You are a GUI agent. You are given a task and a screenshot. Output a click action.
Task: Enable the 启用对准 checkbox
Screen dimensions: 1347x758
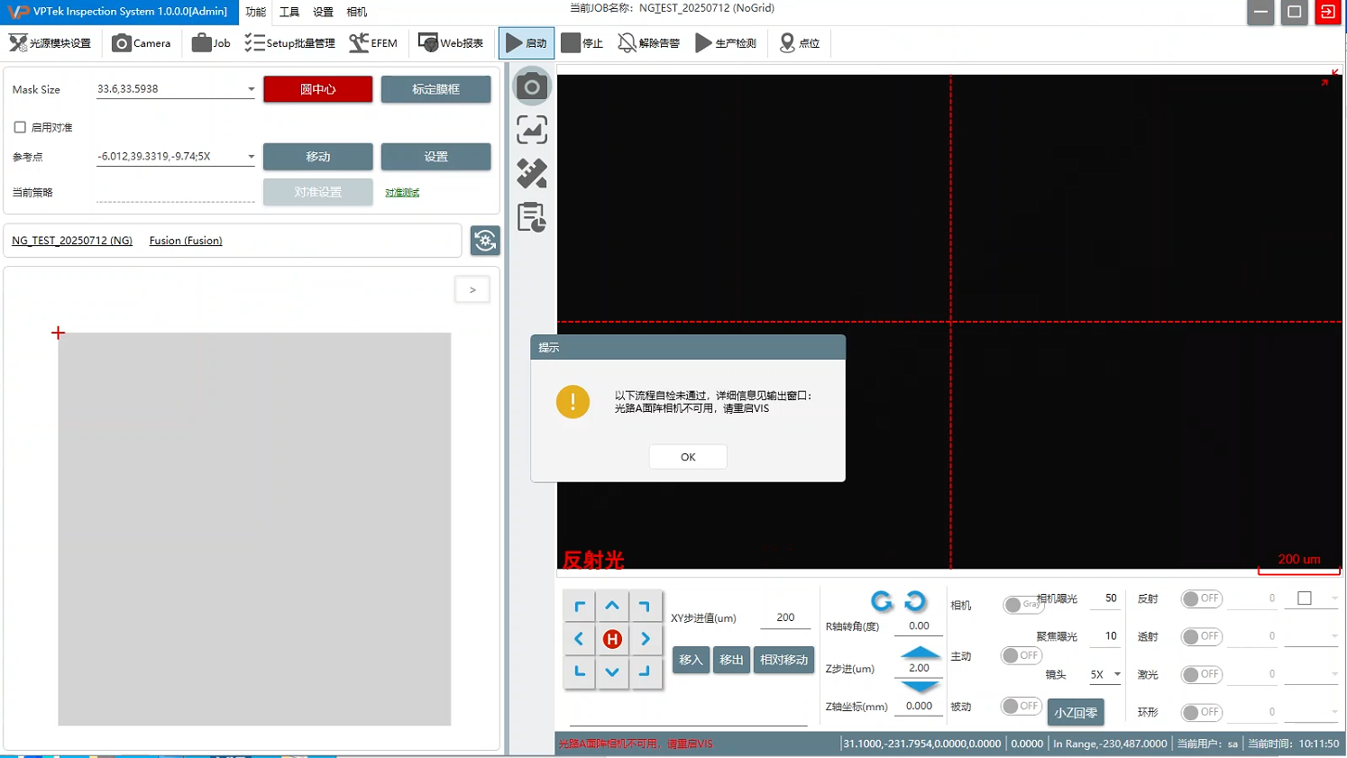pyautogui.click(x=20, y=127)
